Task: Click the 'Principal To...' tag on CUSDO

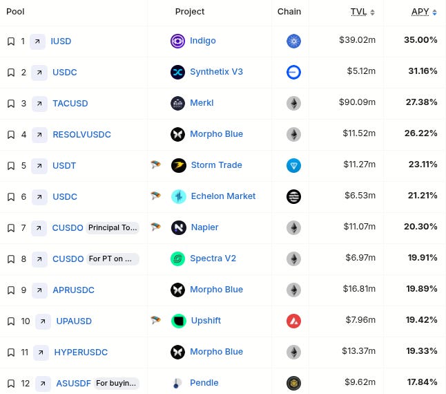Action: click(113, 227)
